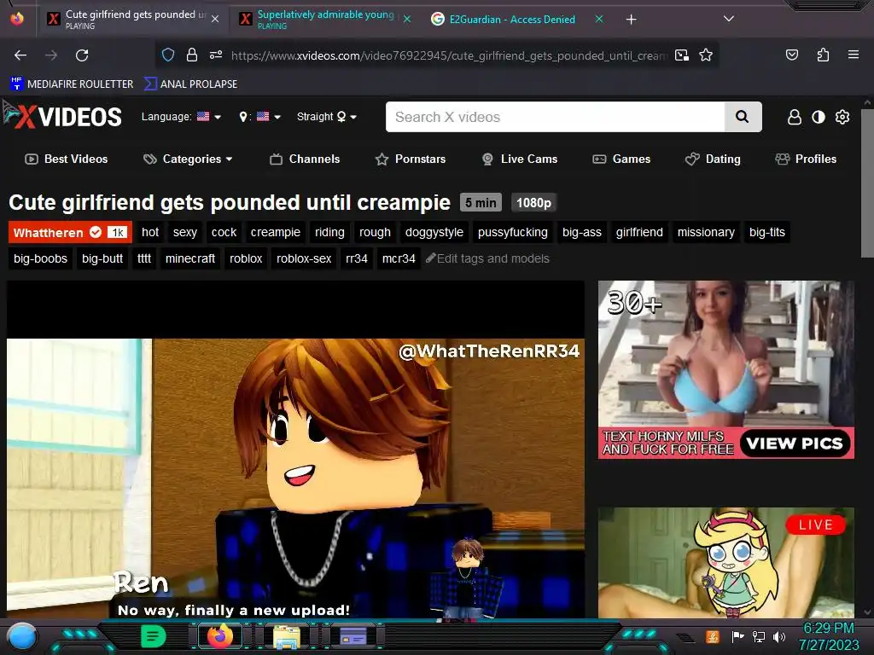Bookmark this page with the star icon
This screenshot has width=874, height=655.
click(x=706, y=55)
